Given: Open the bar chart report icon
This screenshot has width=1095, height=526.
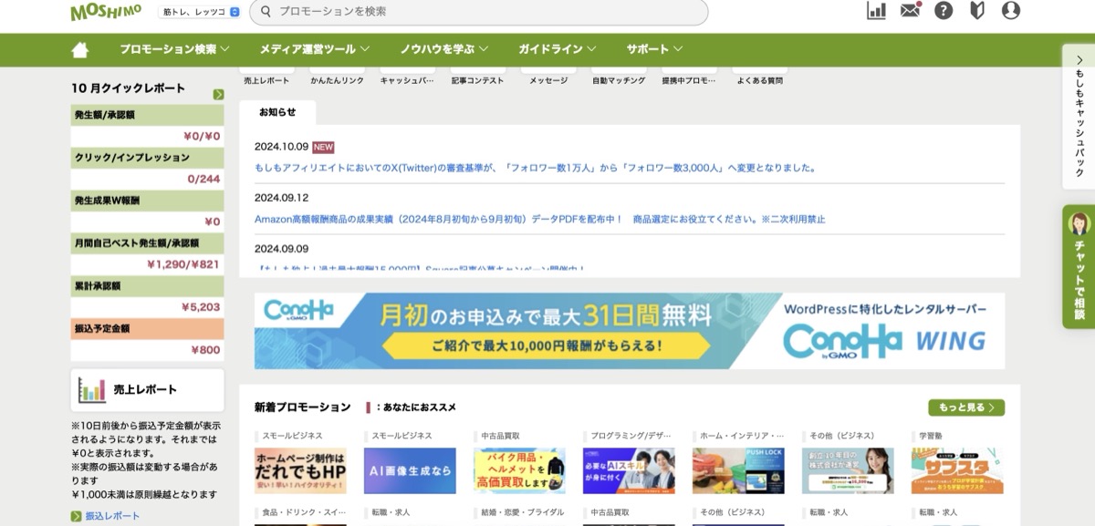Looking at the screenshot, I should [876, 10].
